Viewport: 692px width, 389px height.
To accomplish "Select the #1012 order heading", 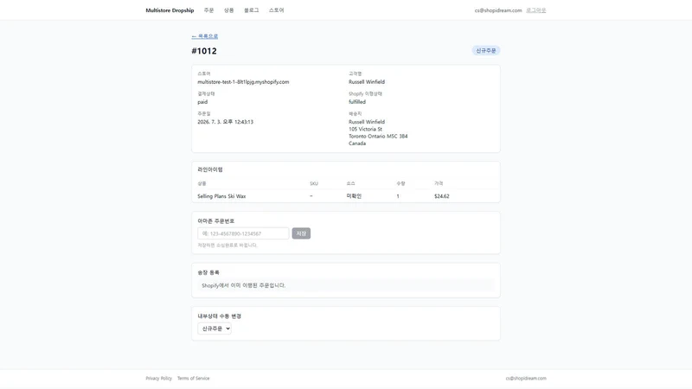I will pos(204,51).
